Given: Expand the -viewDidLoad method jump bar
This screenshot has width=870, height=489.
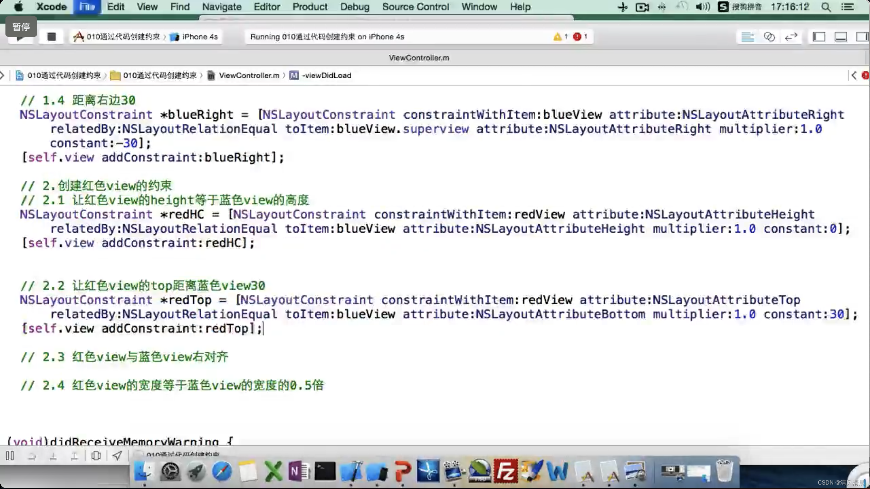Looking at the screenshot, I should [x=326, y=75].
